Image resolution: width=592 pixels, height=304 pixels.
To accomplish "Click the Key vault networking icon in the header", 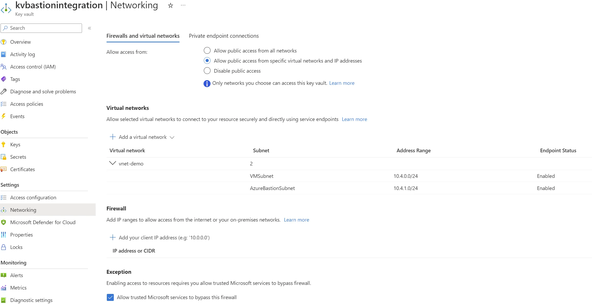I will click(6, 9).
